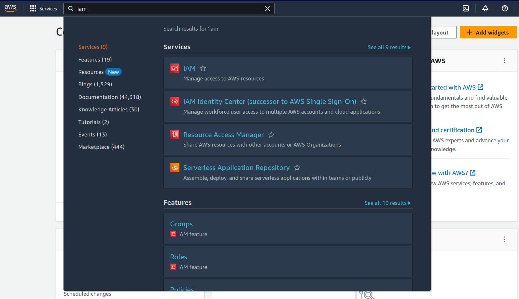
Task: Select the Features (19) category
Action: 95,60
